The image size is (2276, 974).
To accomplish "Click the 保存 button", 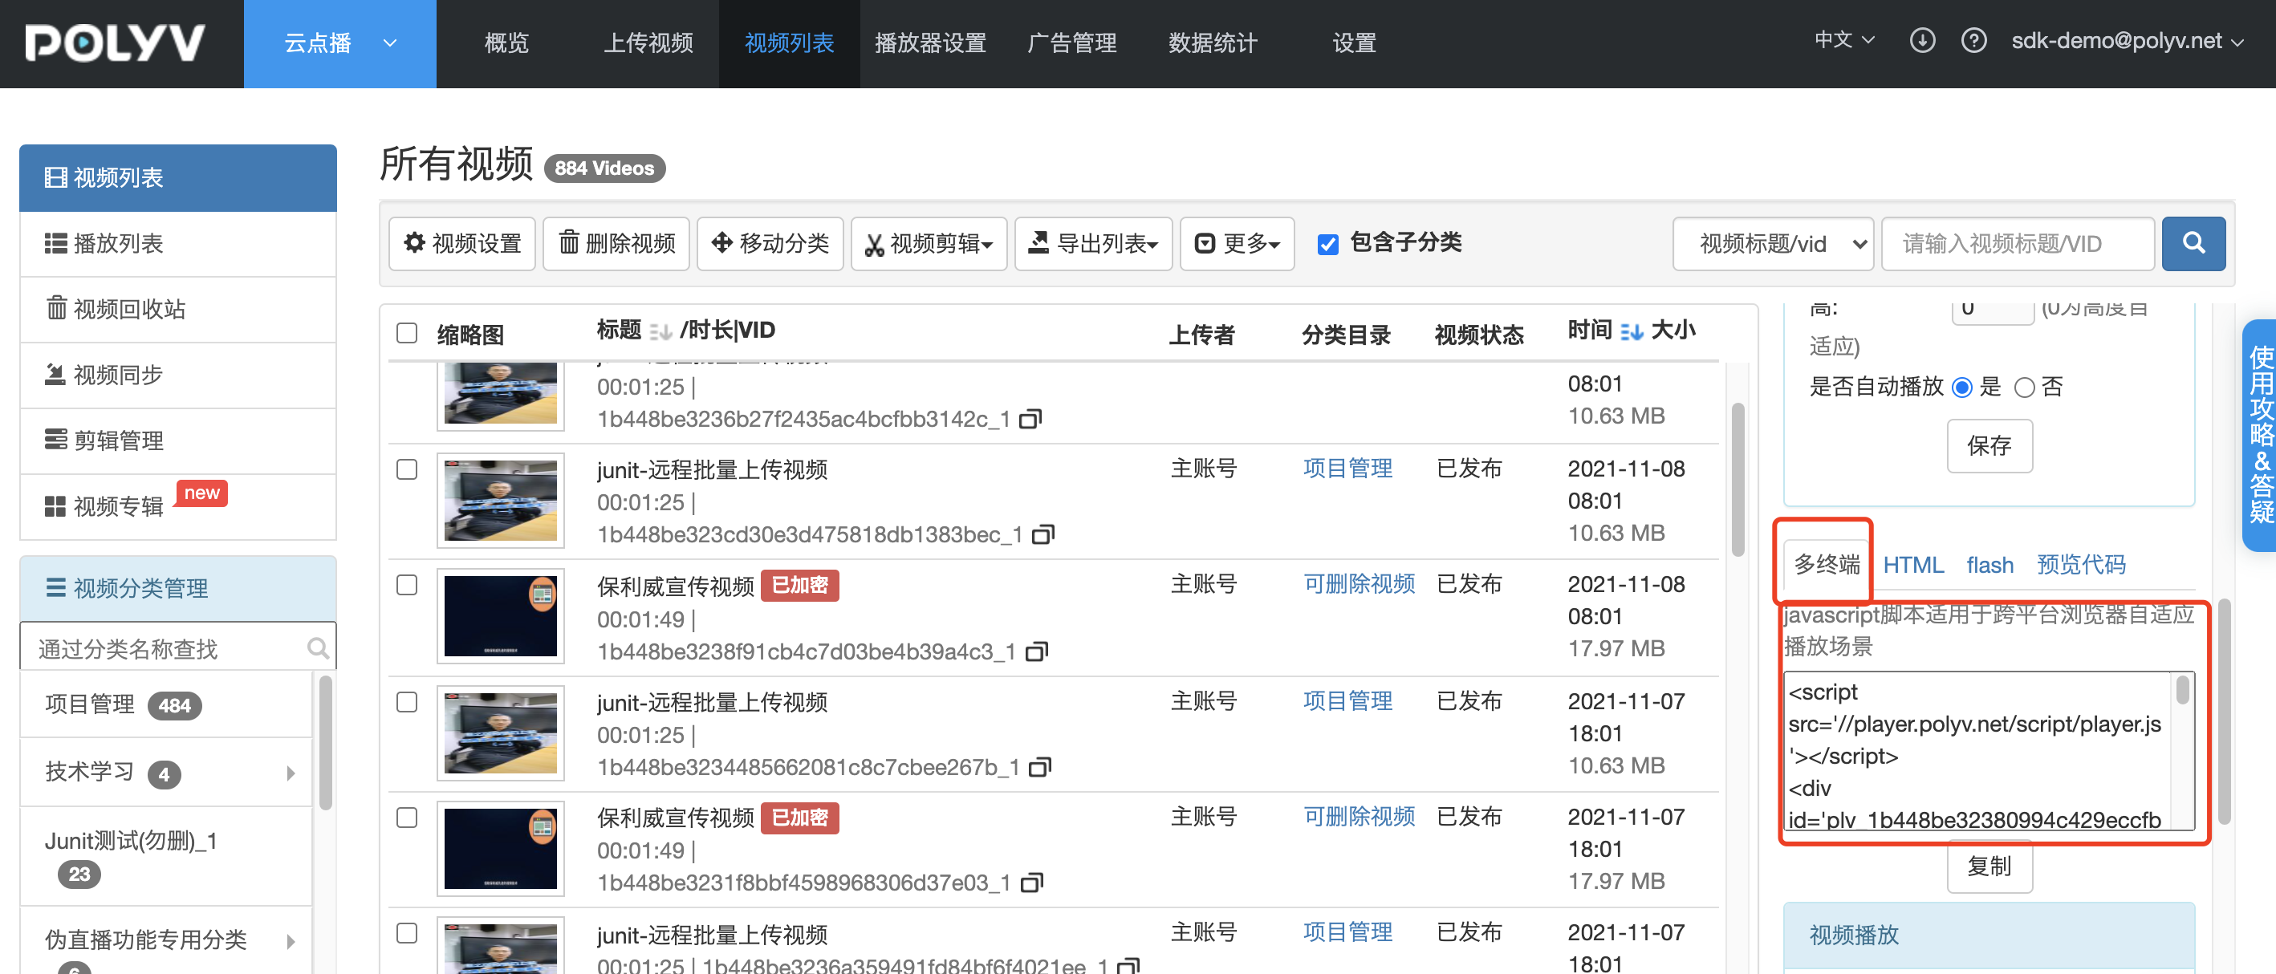I will pos(1989,446).
